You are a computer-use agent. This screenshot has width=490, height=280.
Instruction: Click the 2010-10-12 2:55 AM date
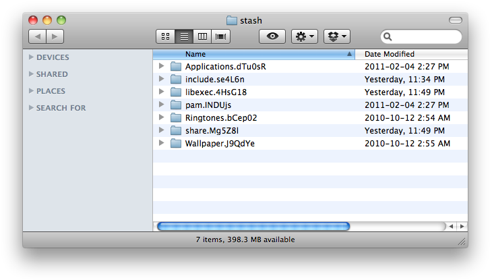coord(407,144)
